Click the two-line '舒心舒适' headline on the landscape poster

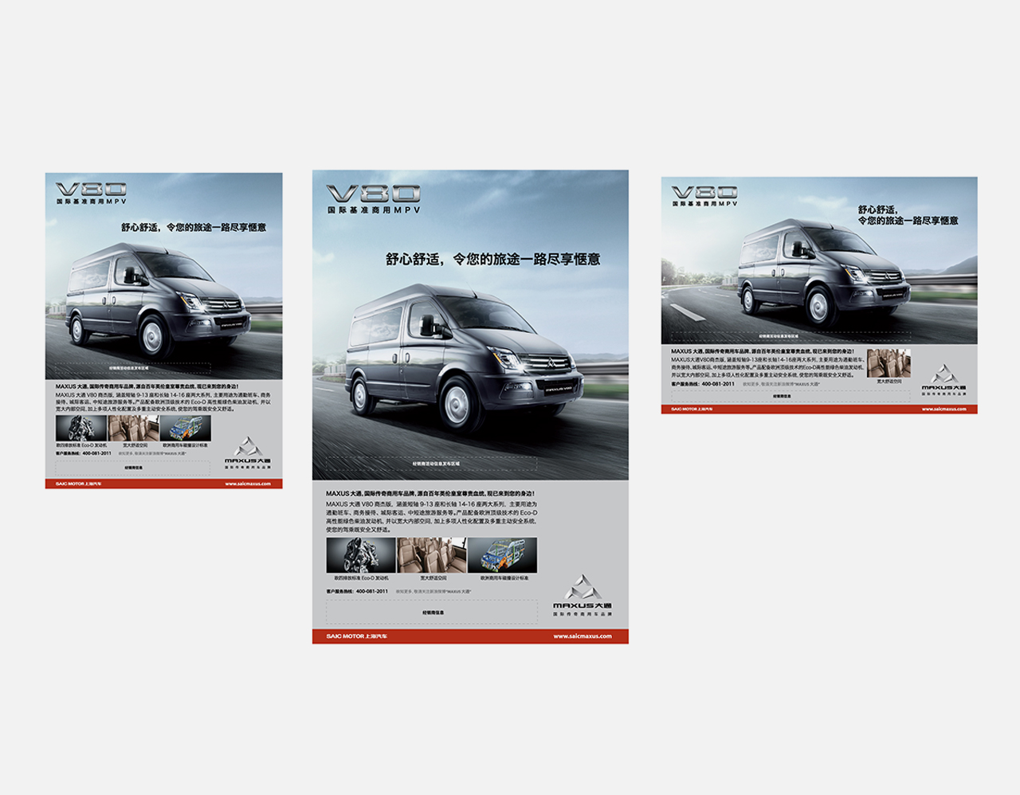coord(908,215)
